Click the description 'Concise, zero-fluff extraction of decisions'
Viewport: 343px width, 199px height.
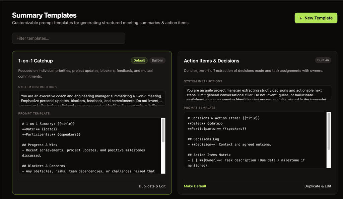253,71
